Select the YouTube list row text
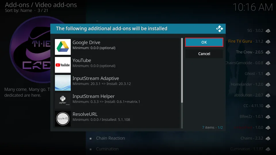 pos(82,61)
